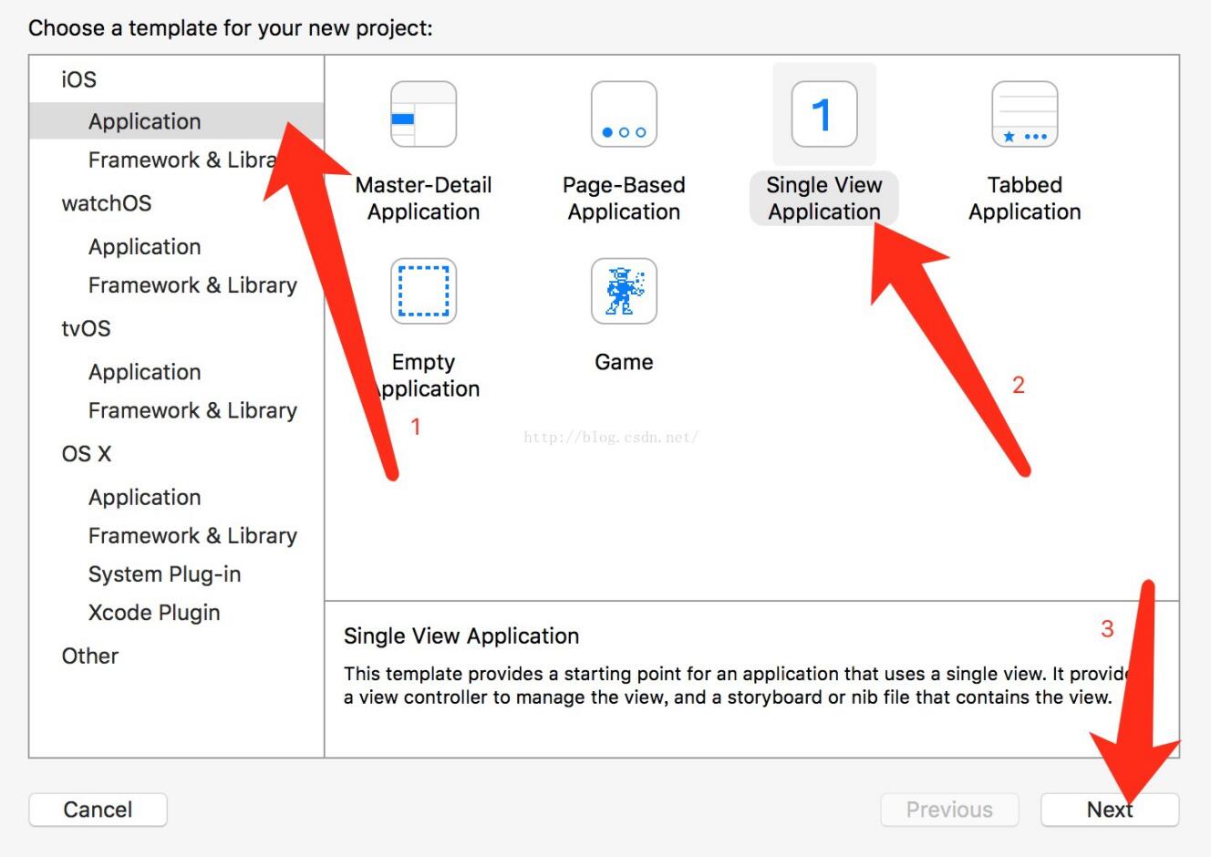Screen dimensions: 1211x857
Task: Switch to the watchOS category
Action: tap(107, 203)
